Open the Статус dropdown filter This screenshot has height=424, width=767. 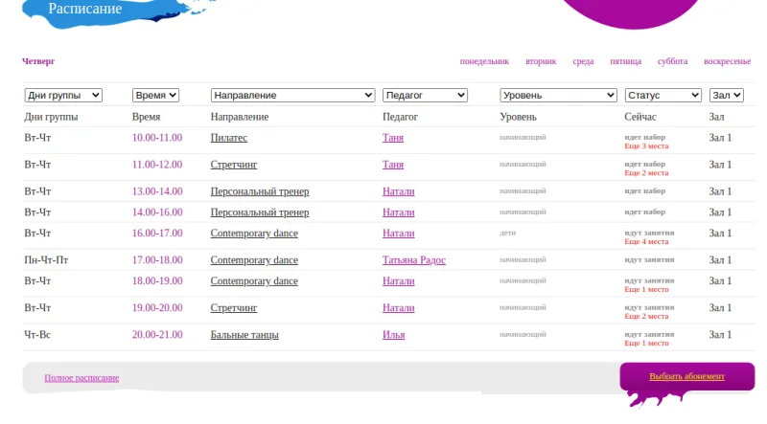(662, 96)
